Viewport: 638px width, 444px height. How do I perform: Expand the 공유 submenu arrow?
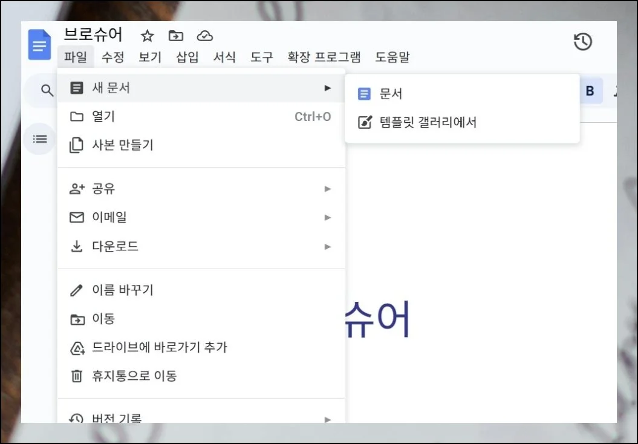328,188
